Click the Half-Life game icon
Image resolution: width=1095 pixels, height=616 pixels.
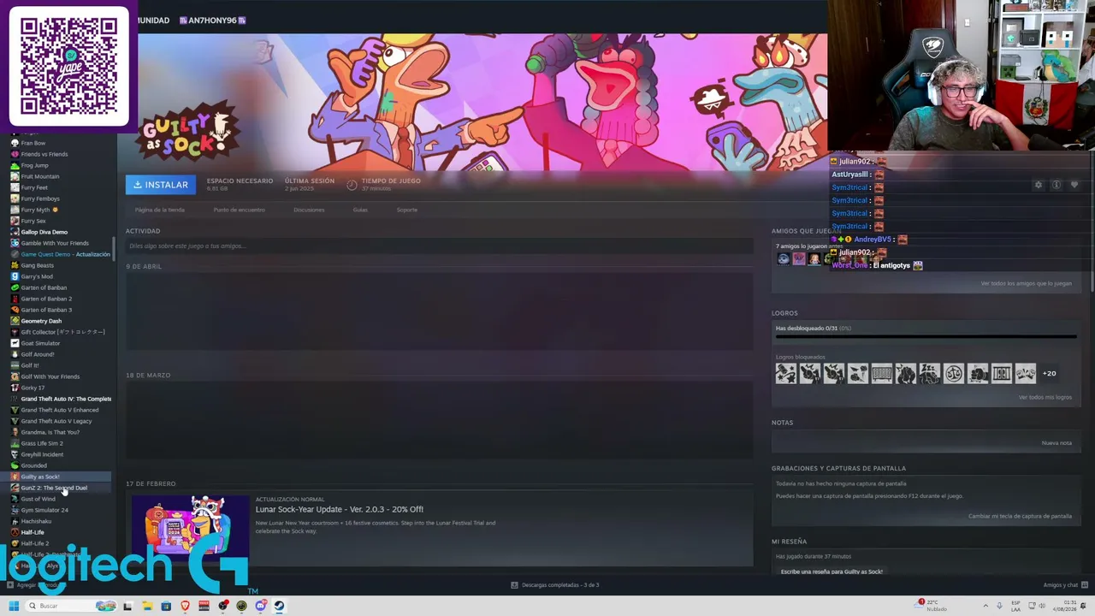pos(15,532)
